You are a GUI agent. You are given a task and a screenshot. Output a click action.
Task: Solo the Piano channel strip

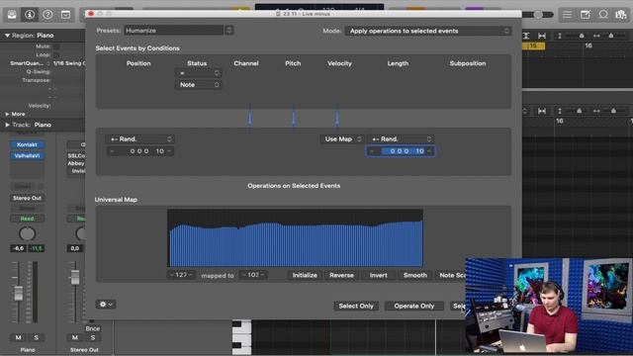(36, 337)
